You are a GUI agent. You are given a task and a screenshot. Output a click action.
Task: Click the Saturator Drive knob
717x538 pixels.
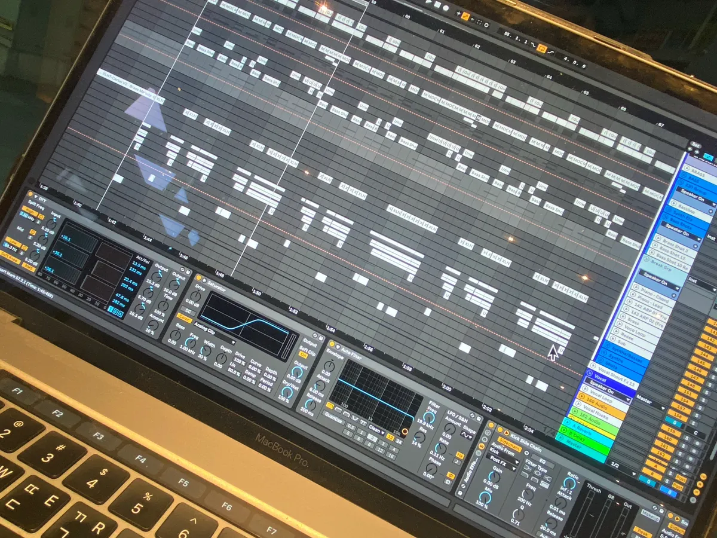195,296
